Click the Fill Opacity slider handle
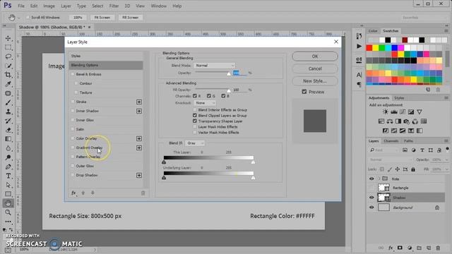452x254 pixels. (x=229, y=91)
